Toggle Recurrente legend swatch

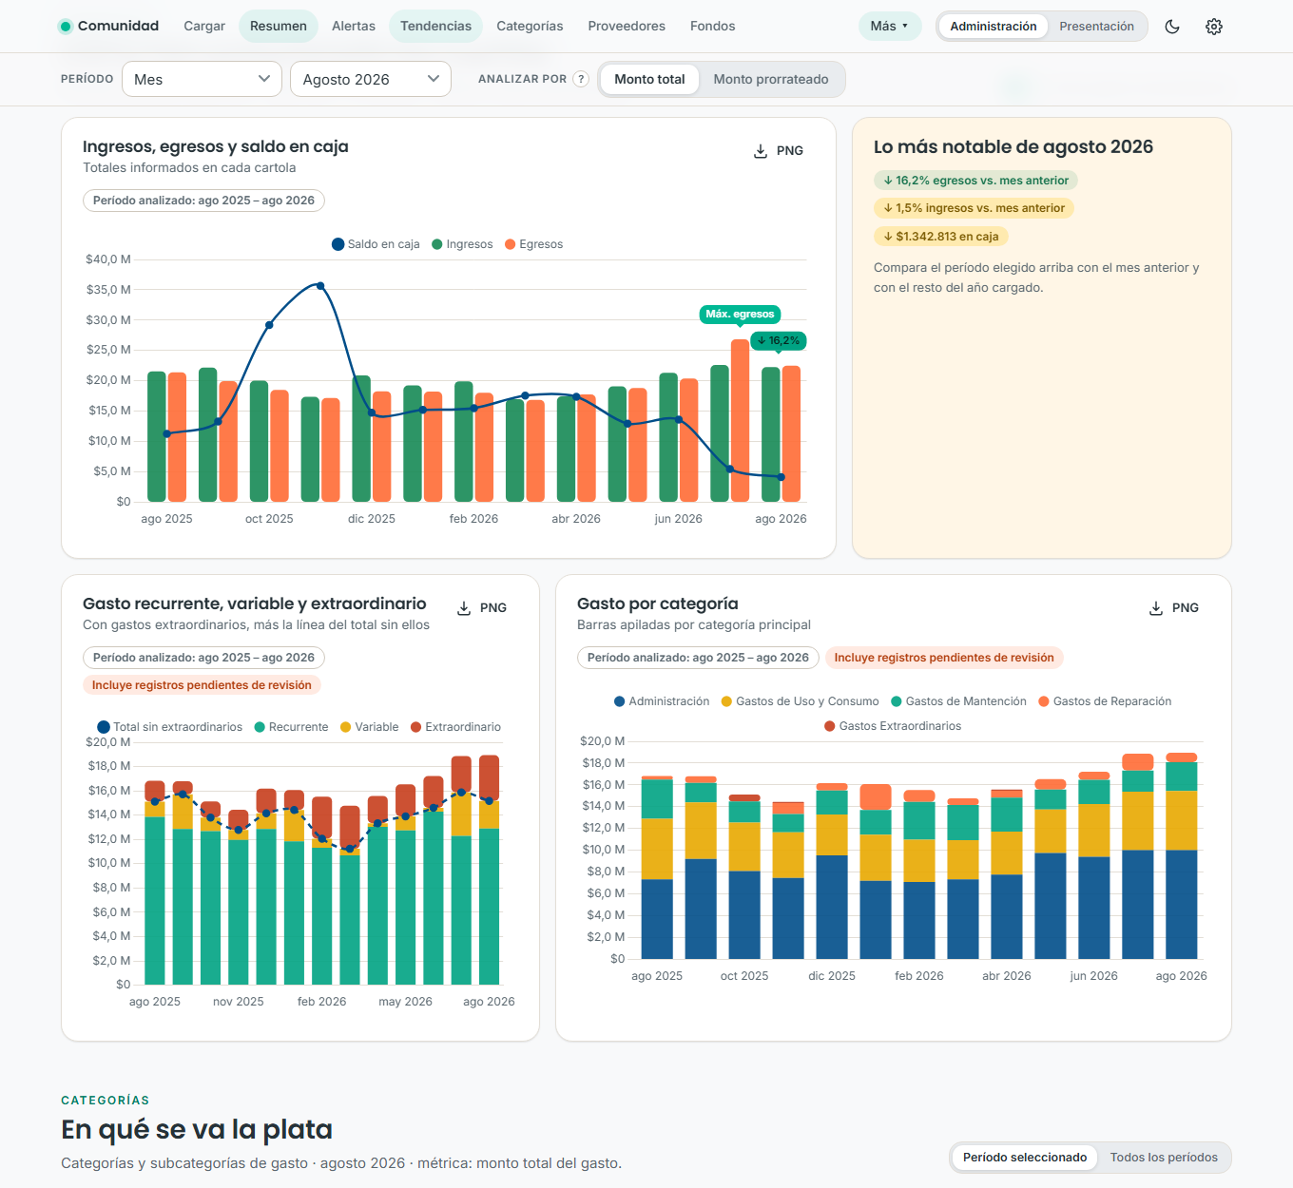(260, 727)
